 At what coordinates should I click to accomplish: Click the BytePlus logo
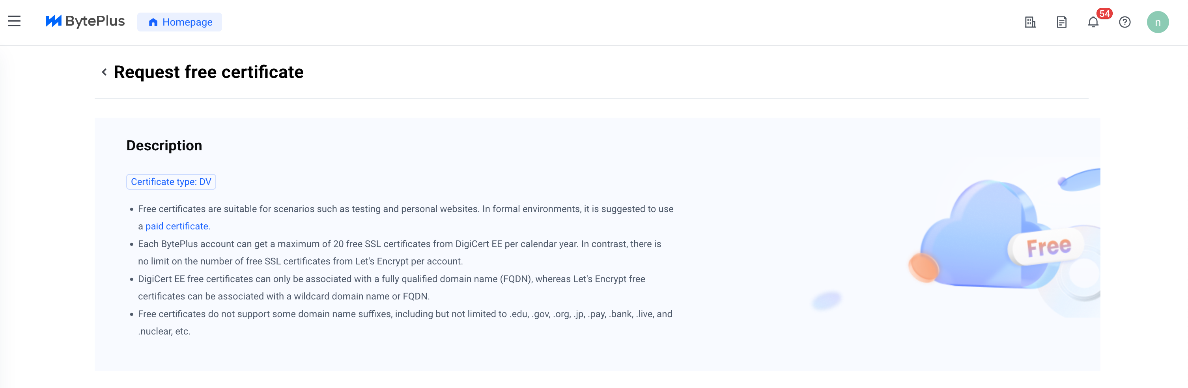click(85, 21)
